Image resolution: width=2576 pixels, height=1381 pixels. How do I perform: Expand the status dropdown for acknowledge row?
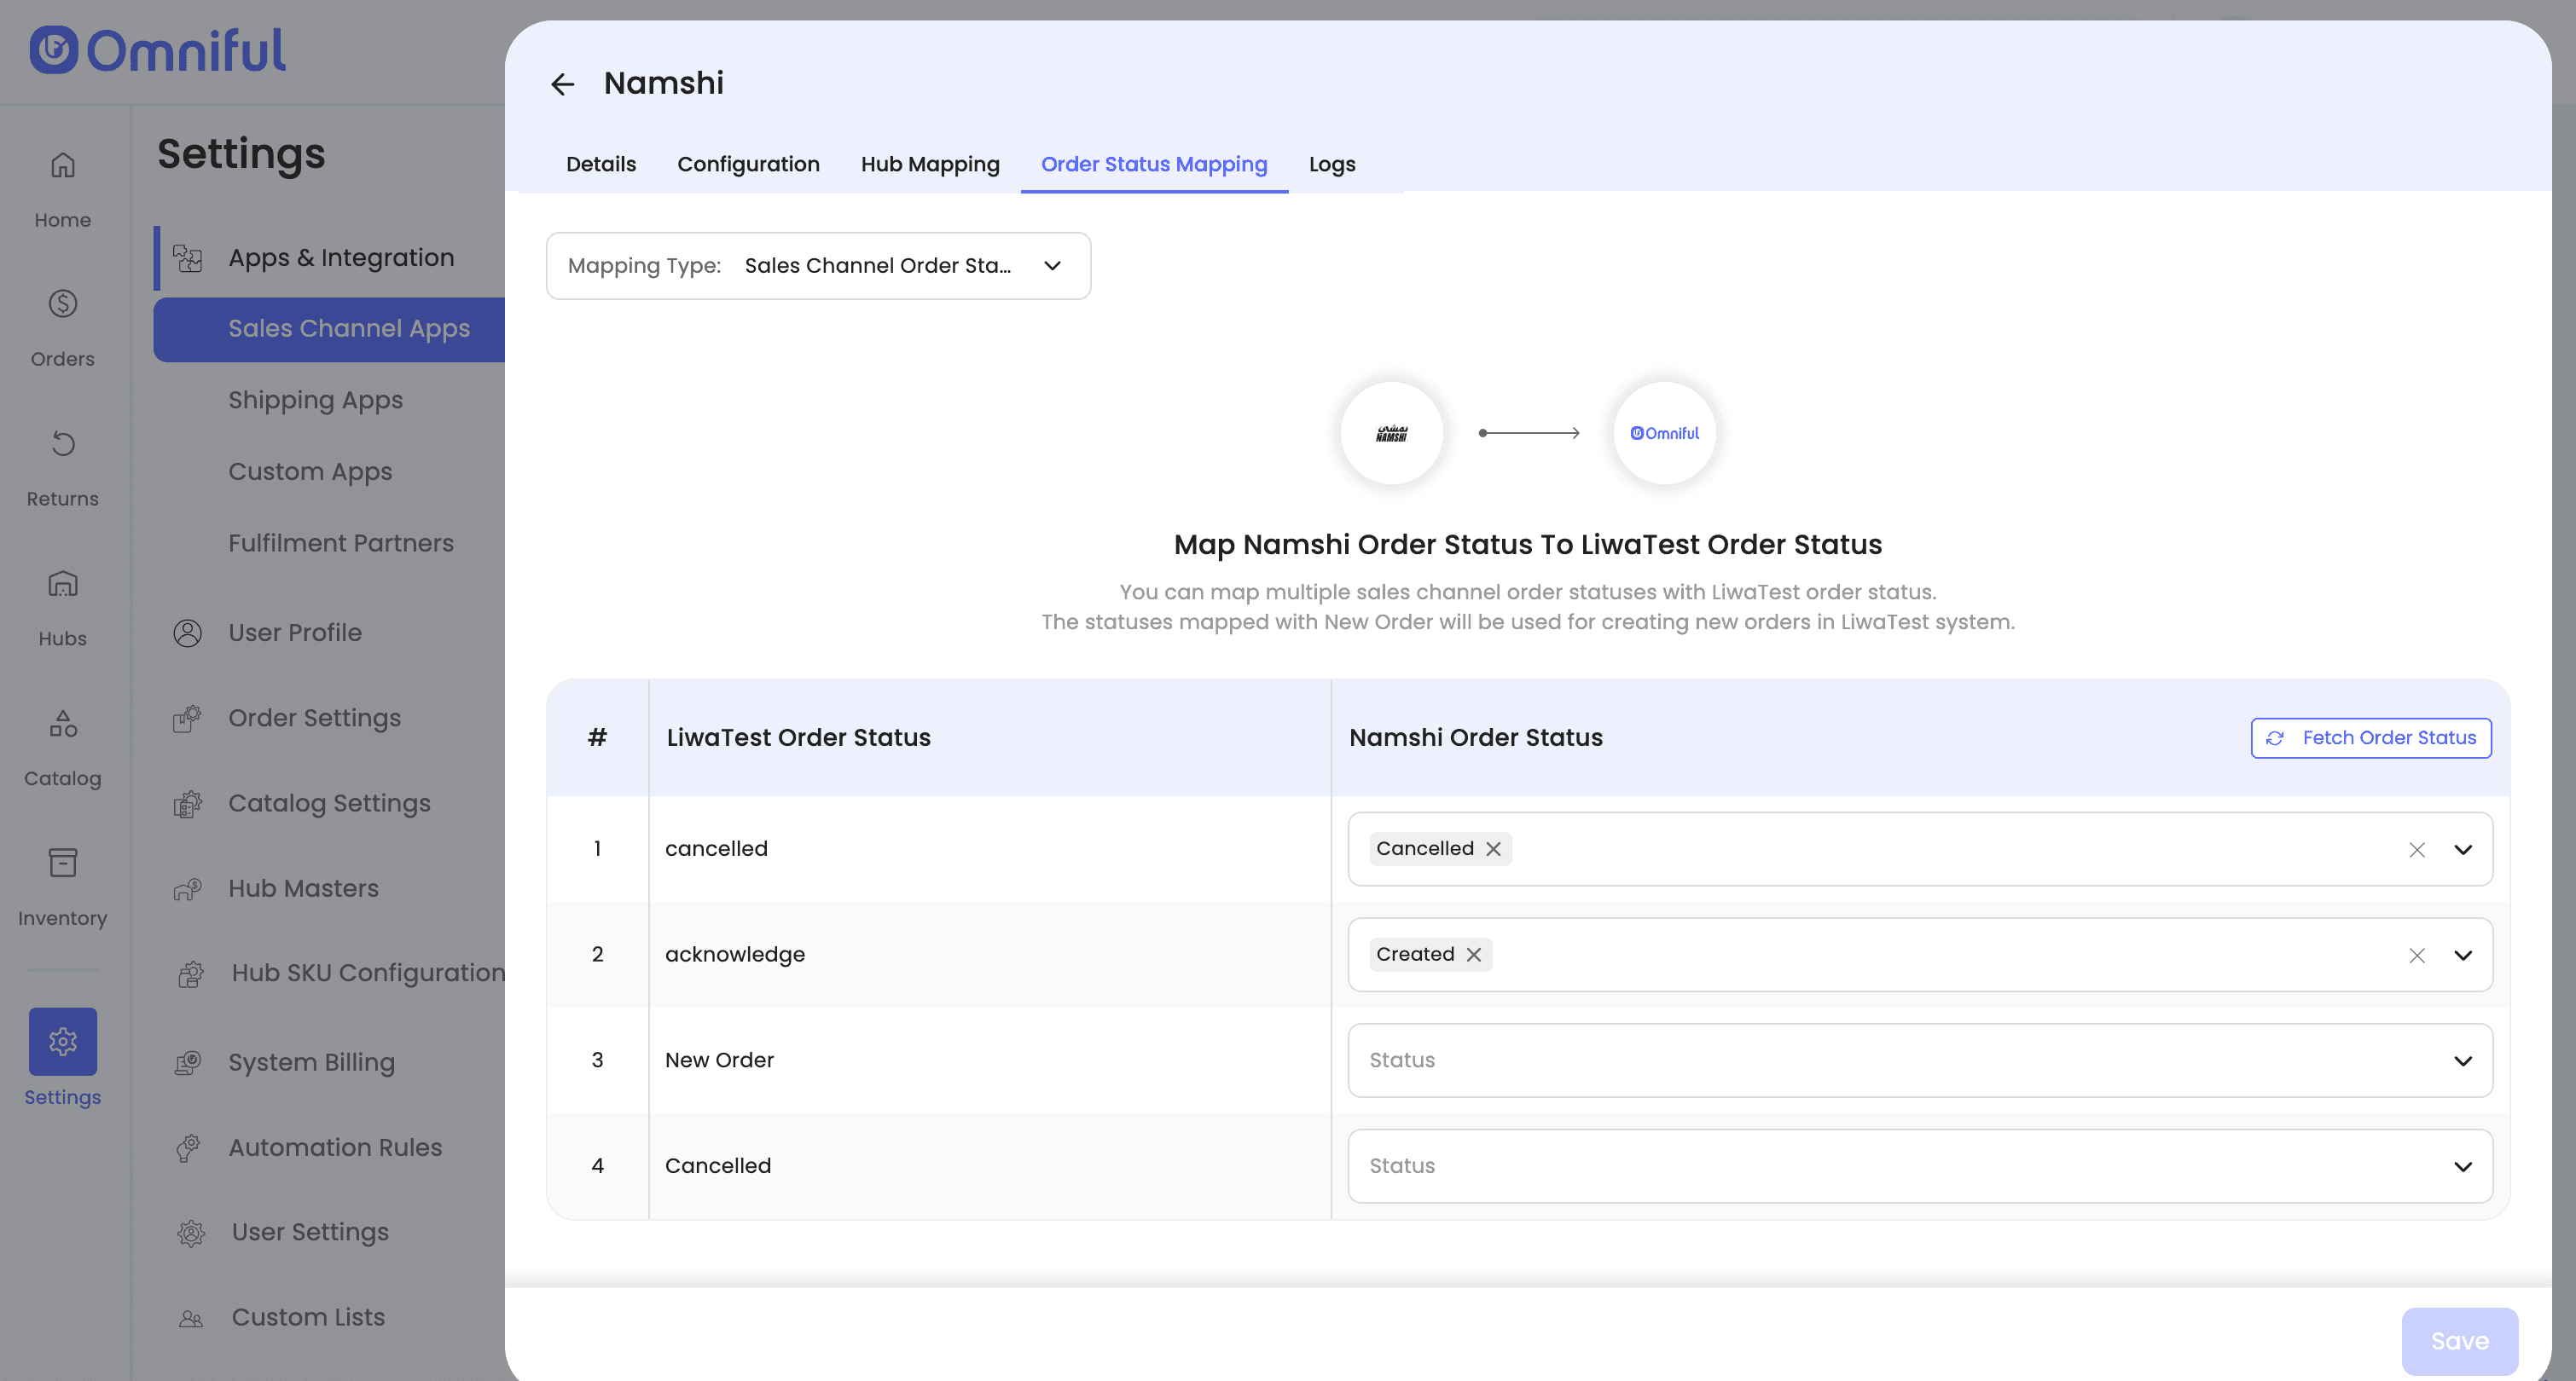coord(2462,956)
